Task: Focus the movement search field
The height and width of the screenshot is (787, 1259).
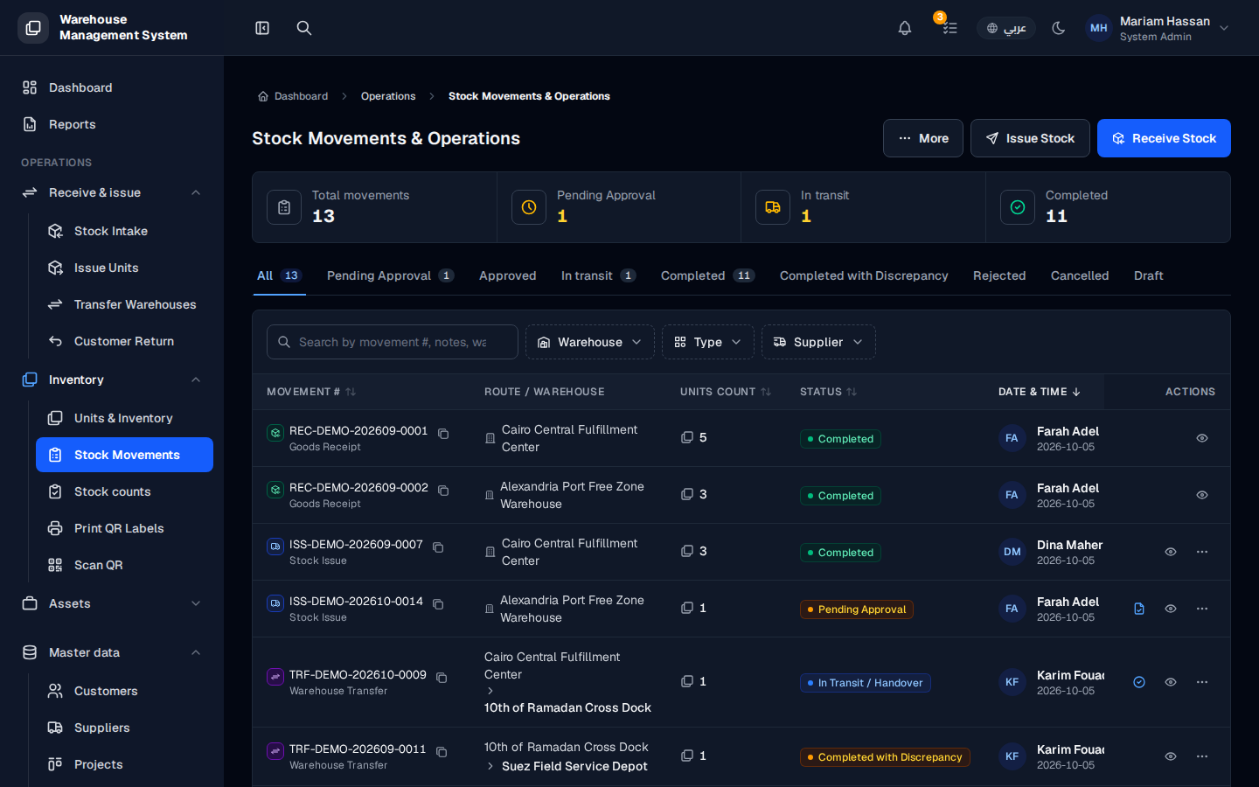Action: pyautogui.click(x=393, y=342)
